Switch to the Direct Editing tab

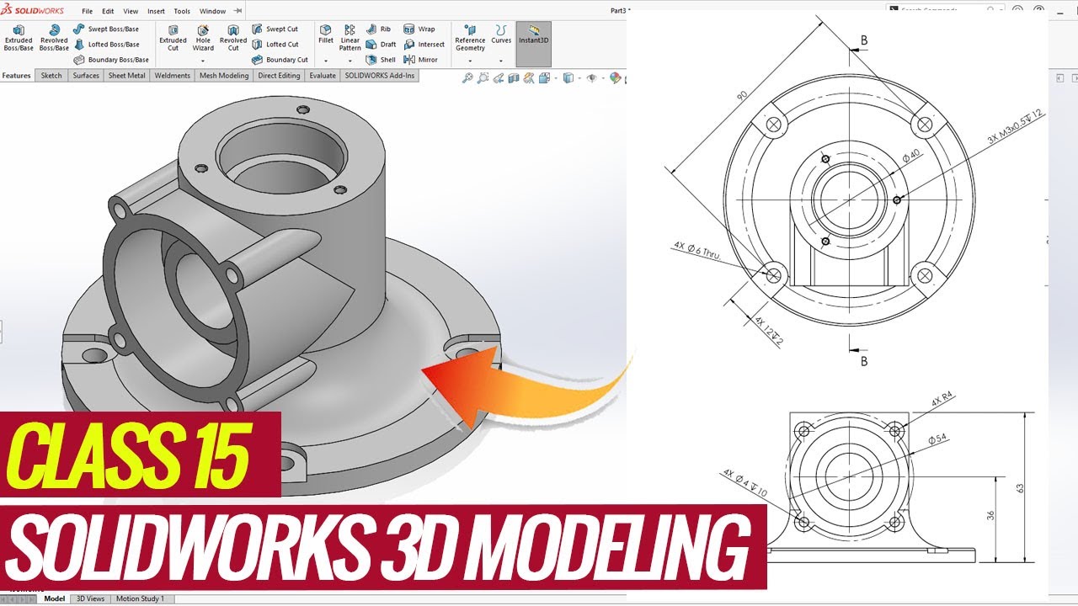pyautogui.click(x=279, y=76)
